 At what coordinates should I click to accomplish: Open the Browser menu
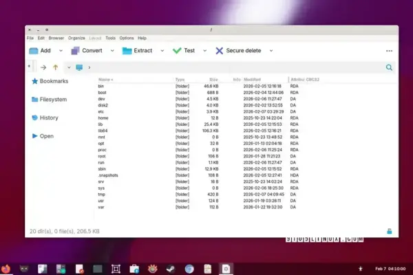(x=56, y=38)
